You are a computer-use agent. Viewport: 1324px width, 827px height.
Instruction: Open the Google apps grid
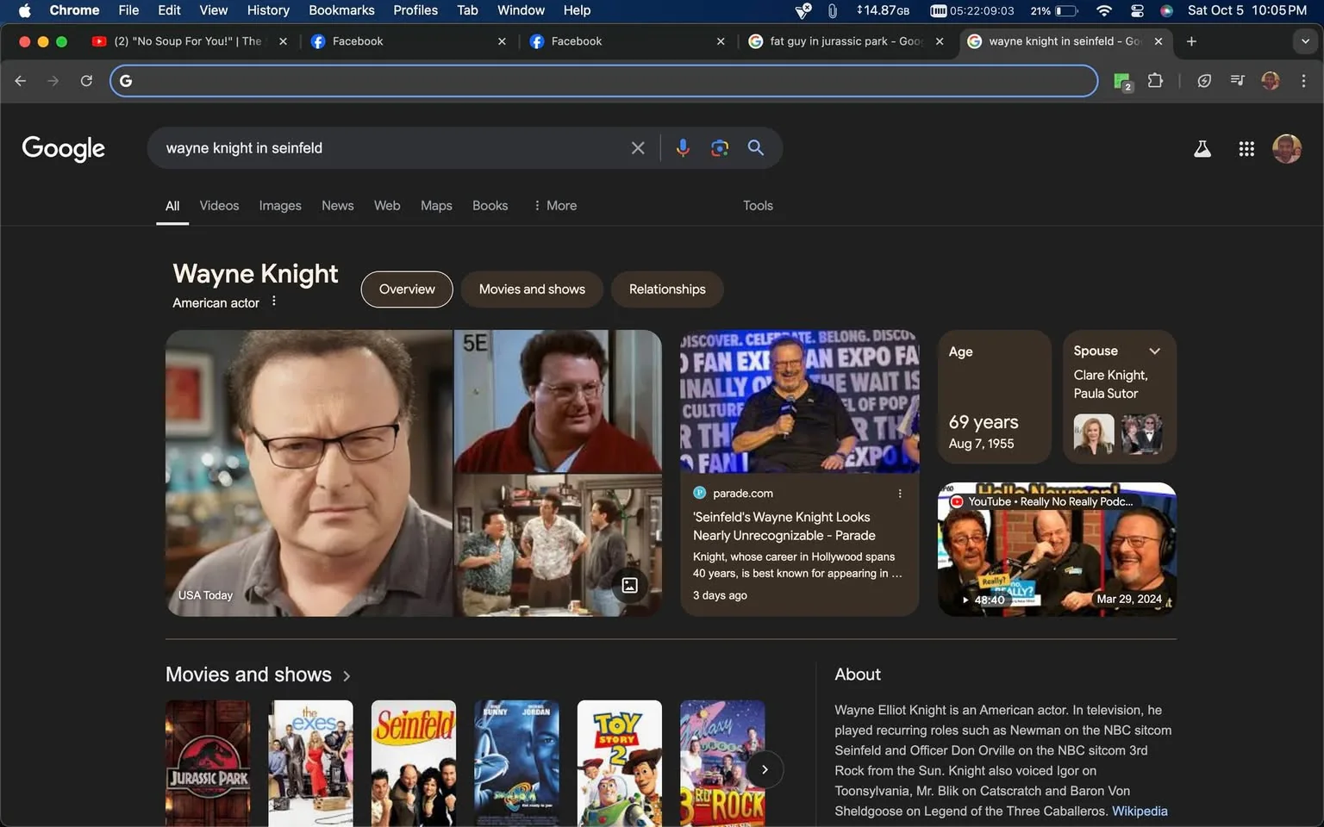(x=1246, y=149)
